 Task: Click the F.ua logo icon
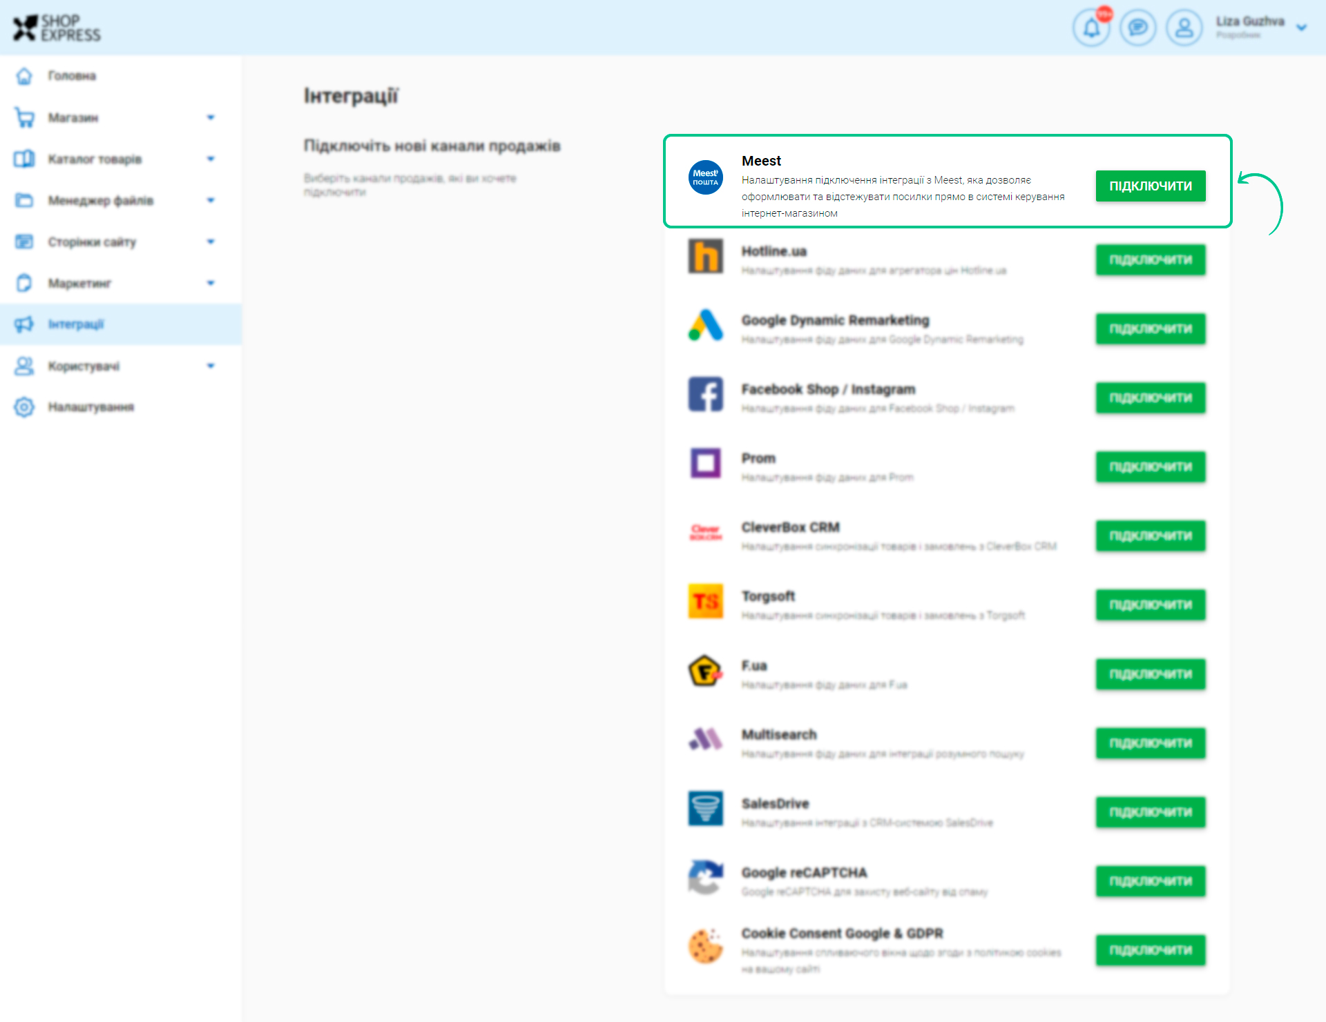coord(705,670)
